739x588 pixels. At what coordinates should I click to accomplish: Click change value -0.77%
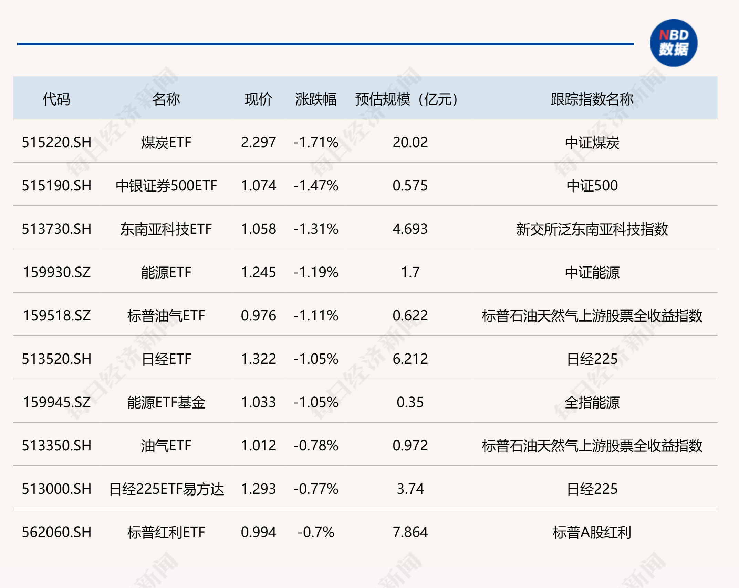click(316, 489)
